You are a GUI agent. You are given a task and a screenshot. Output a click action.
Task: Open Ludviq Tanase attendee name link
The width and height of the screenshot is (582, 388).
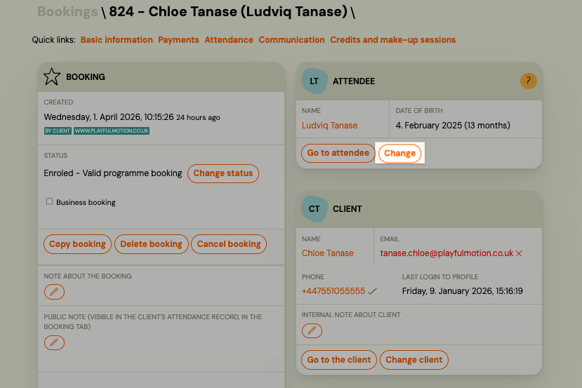pos(329,126)
